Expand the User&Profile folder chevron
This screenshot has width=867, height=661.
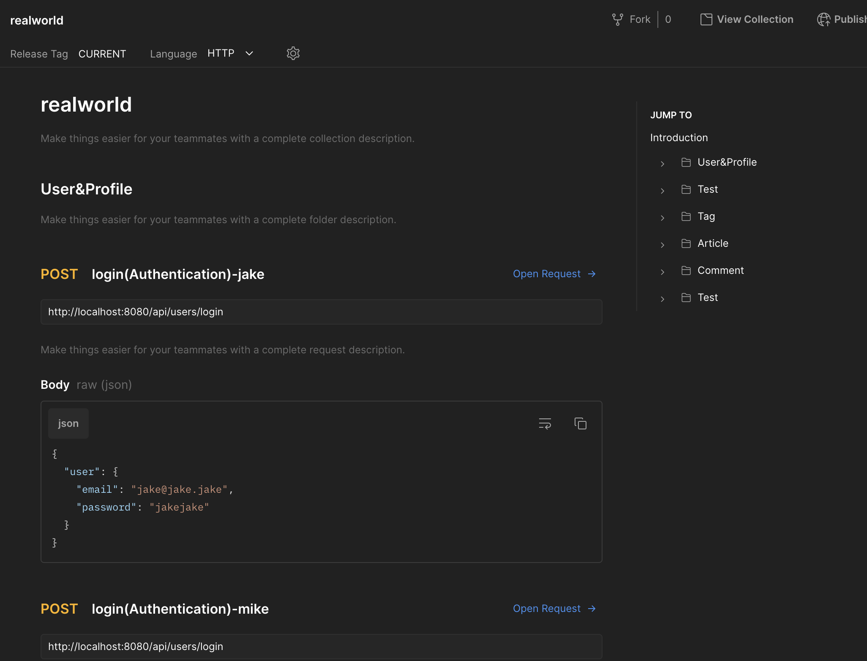pos(663,164)
